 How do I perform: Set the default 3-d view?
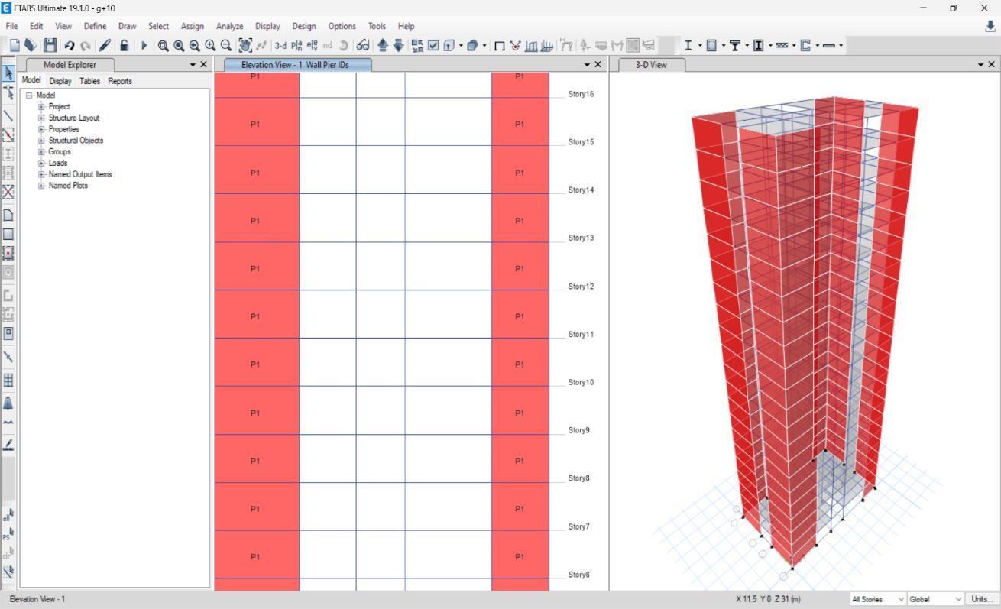click(280, 46)
